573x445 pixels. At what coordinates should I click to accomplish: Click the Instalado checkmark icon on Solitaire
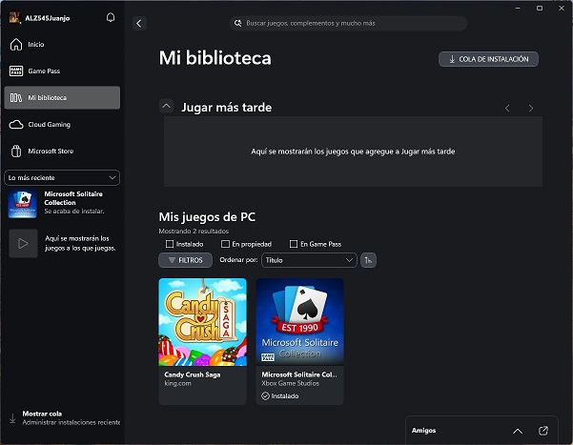[265, 395]
